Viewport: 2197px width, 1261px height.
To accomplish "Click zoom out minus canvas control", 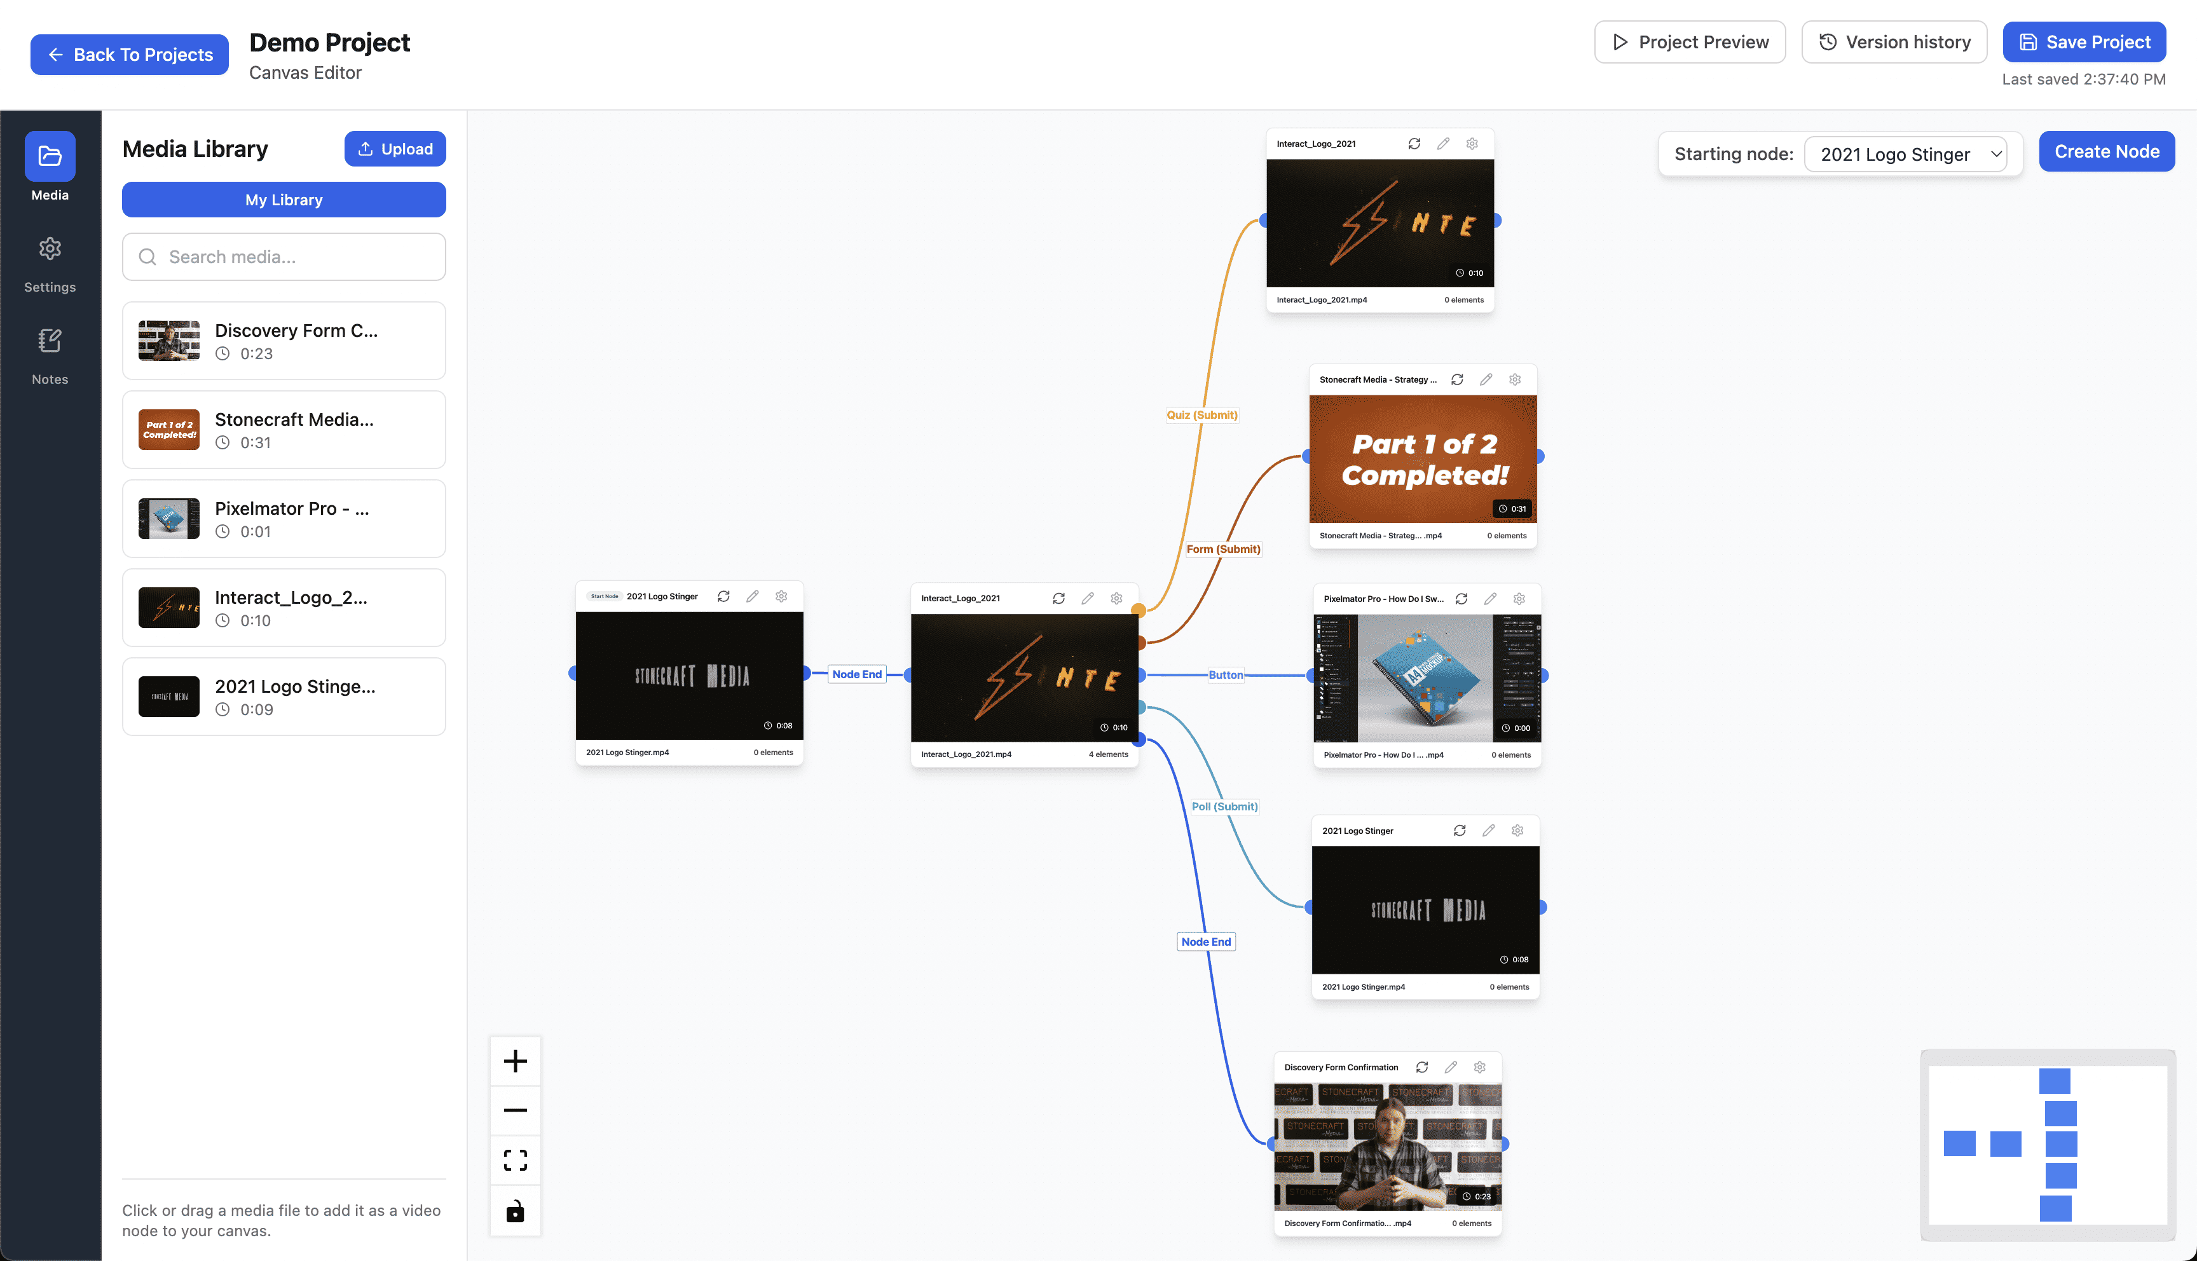I will (x=516, y=1110).
